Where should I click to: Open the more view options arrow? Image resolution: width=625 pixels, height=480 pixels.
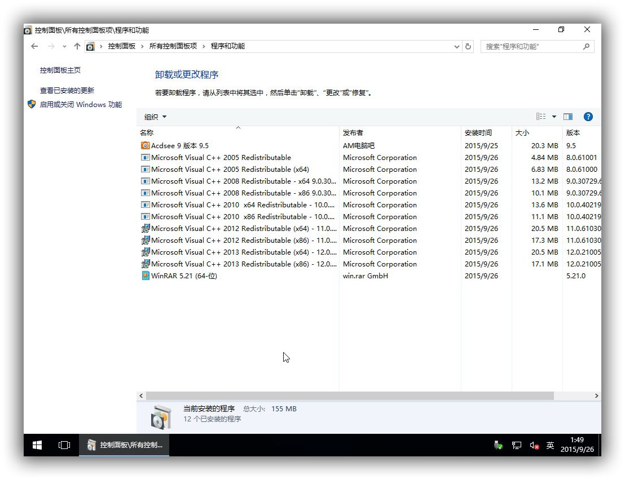click(x=554, y=117)
